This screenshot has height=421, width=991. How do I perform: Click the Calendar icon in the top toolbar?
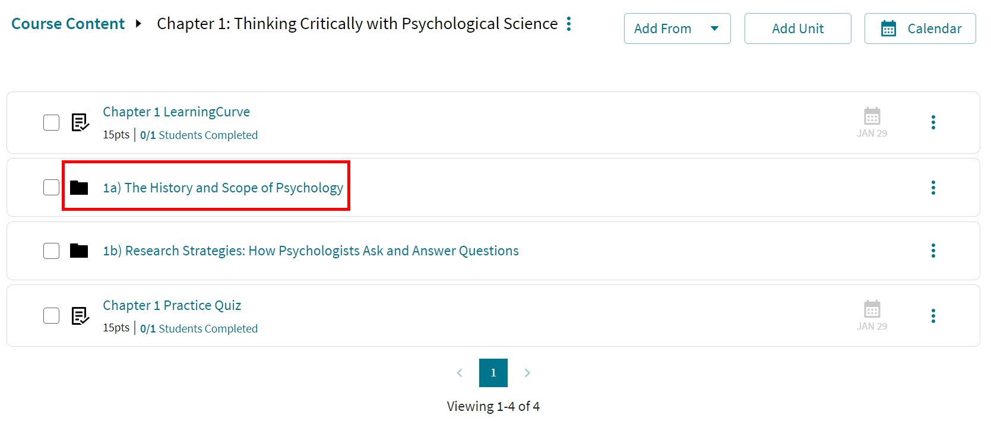click(x=888, y=28)
